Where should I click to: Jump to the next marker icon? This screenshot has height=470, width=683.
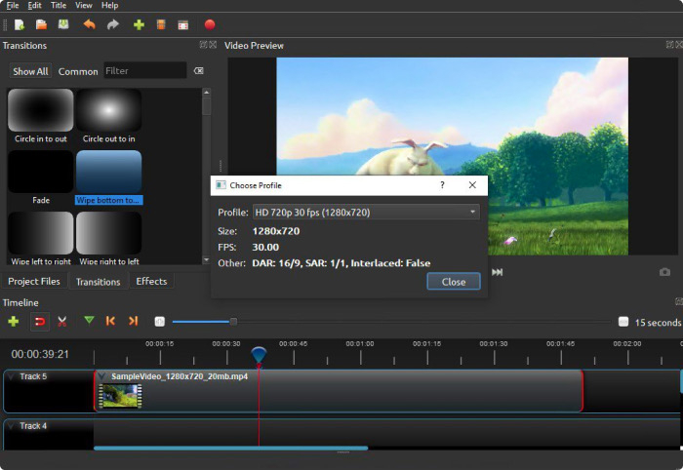pyautogui.click(x=133, y=321)
